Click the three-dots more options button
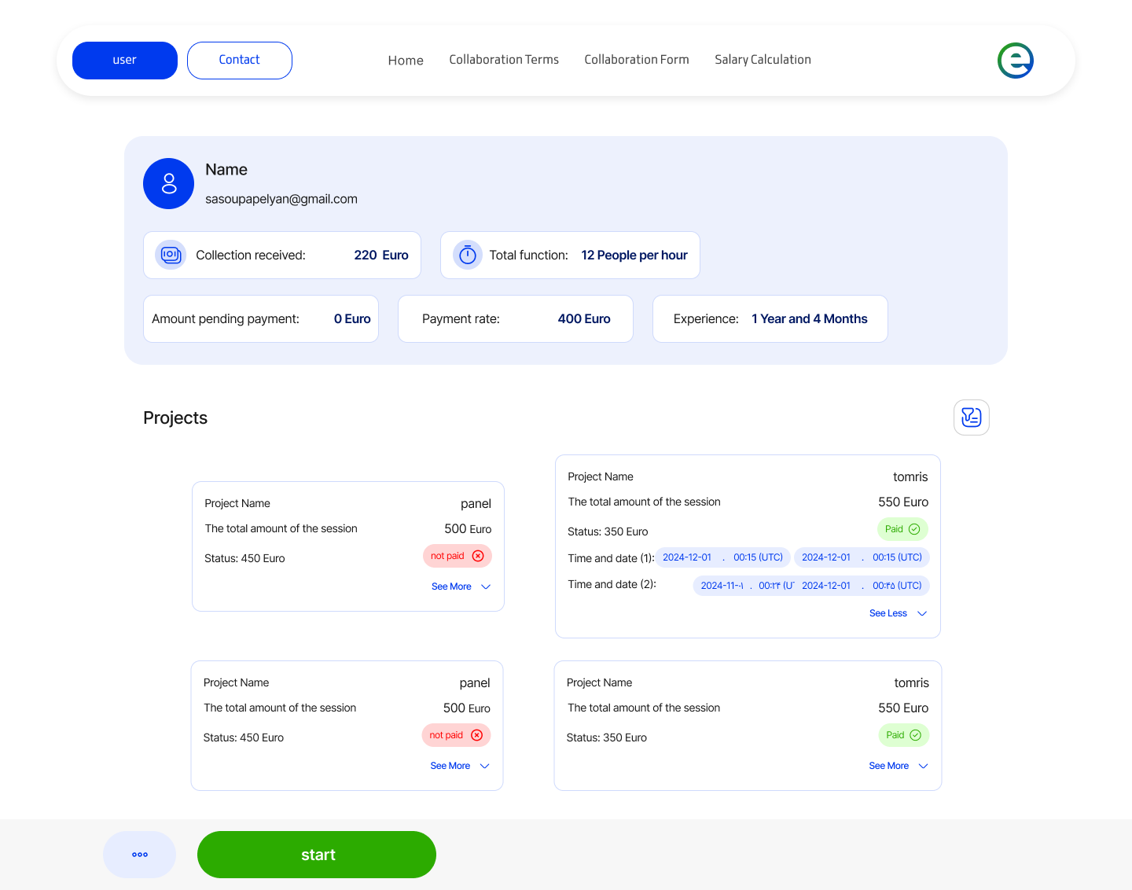1132x890 pixels. 140,855
